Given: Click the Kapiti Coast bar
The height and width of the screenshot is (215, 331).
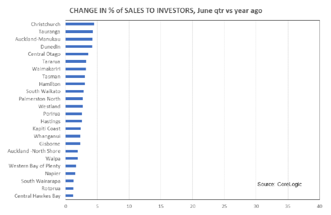Looking at the screenshot, I should (73, 129).
